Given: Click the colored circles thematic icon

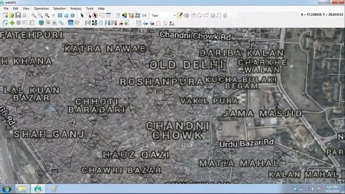Looking at the screenshot, I should [x=125, y=16].
